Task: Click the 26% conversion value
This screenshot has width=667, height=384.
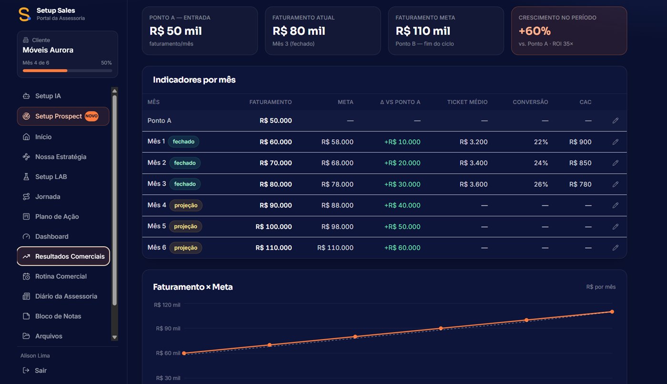Action: (541, 184)
